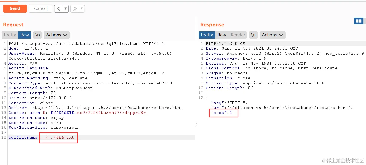Toggle the split layout view icon

(x=359, y=21)
